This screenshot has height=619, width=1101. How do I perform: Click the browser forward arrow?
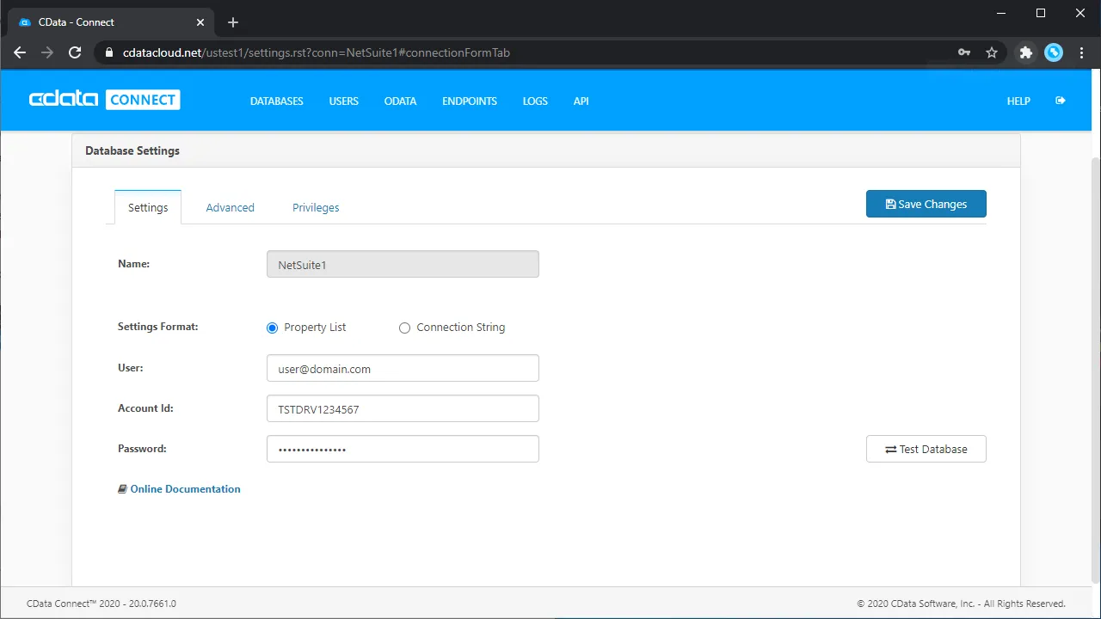coord(47,52)
